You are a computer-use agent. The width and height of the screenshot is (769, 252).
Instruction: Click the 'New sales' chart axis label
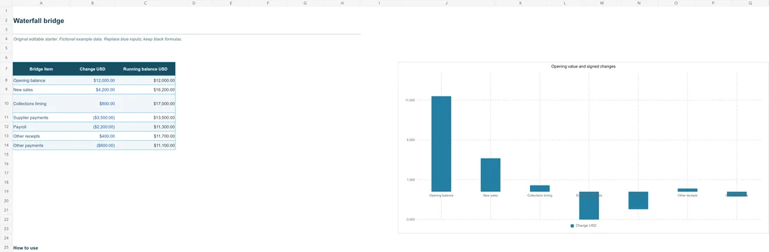point(491,195)
